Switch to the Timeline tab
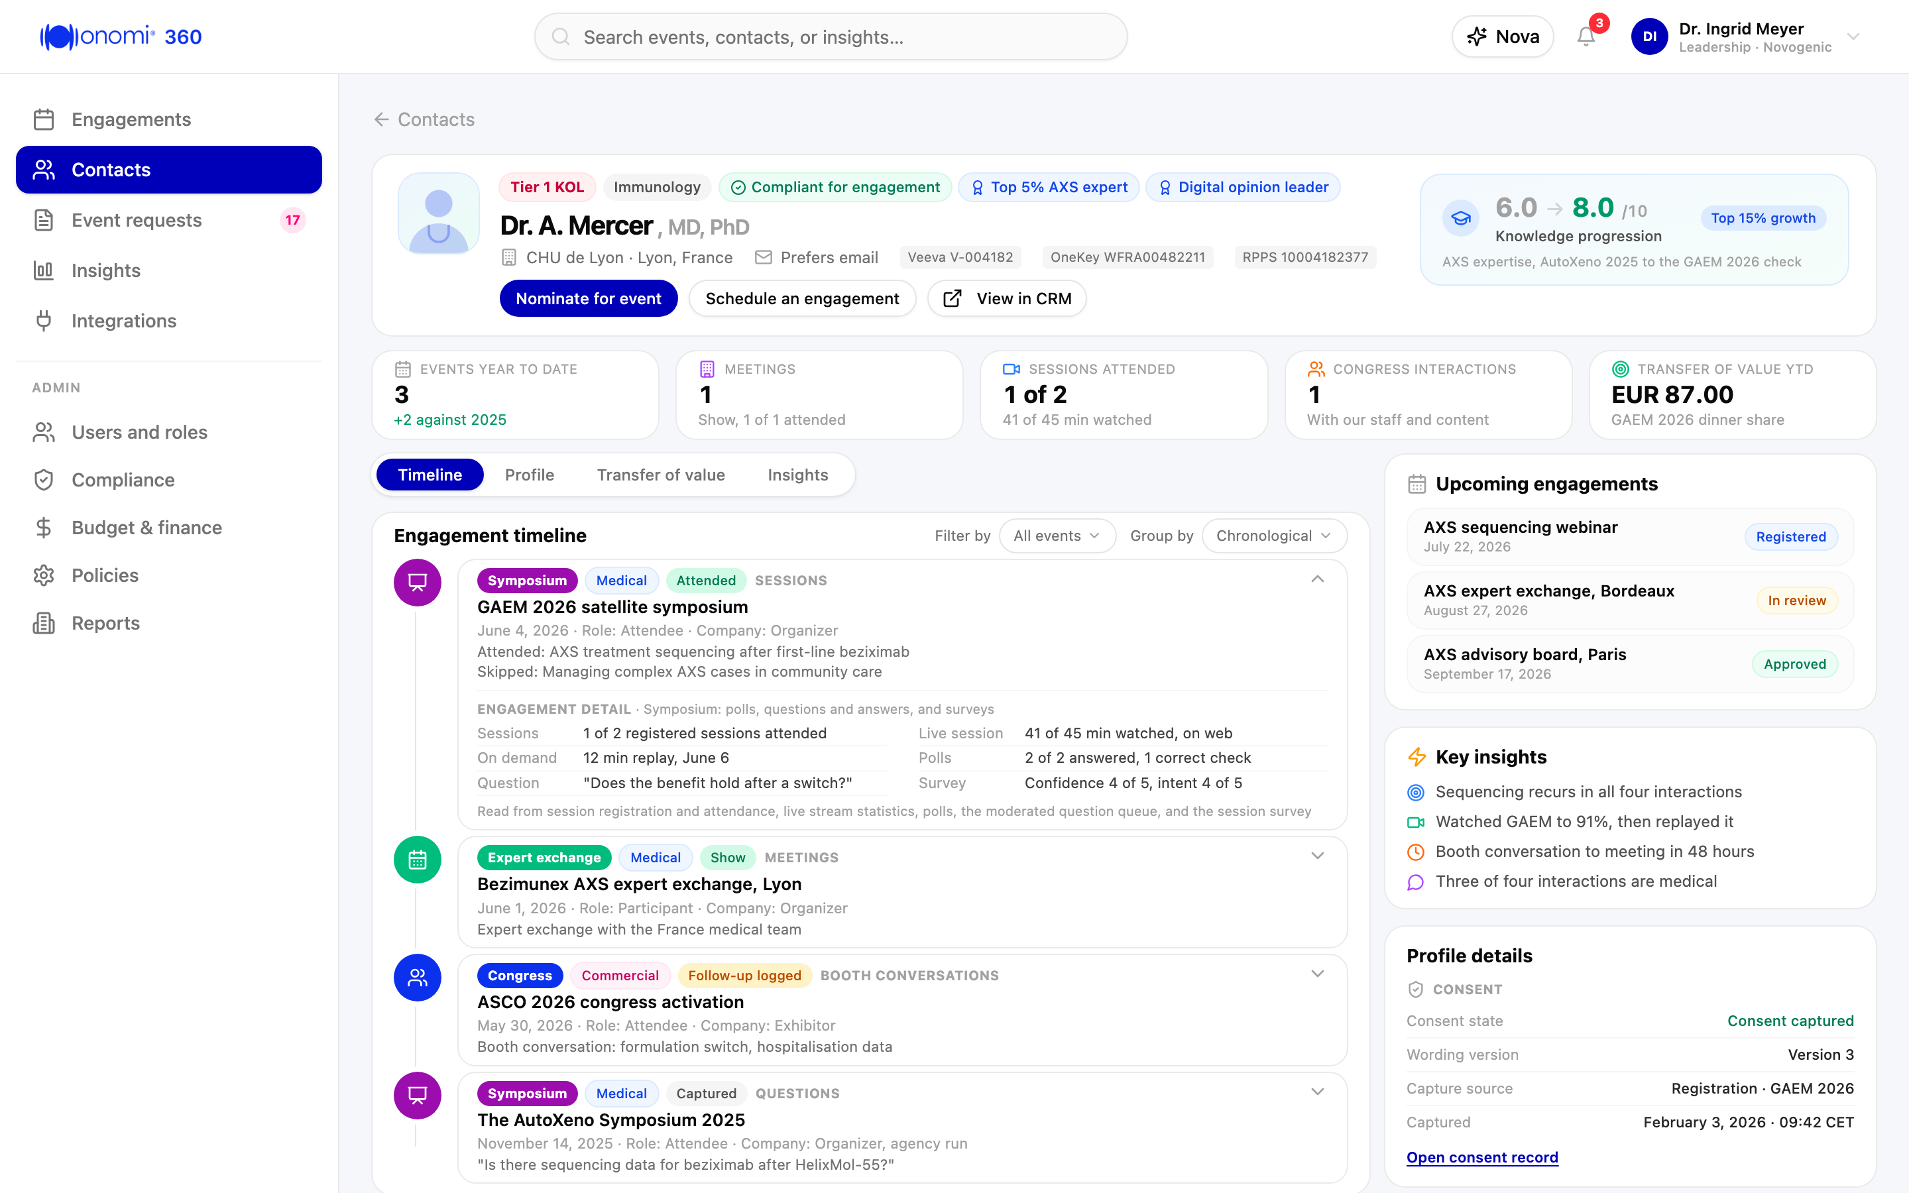The height and width of the screenshot is (1193, 1909). (x=430, y=475)
